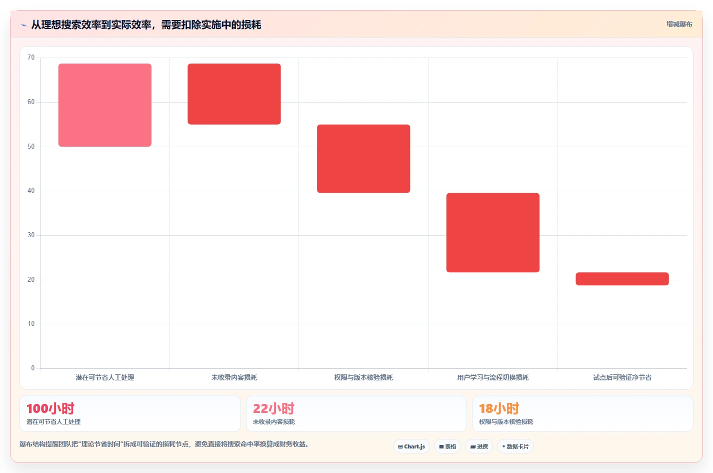Click the 100小时 data card value

[x=50, y=408]
